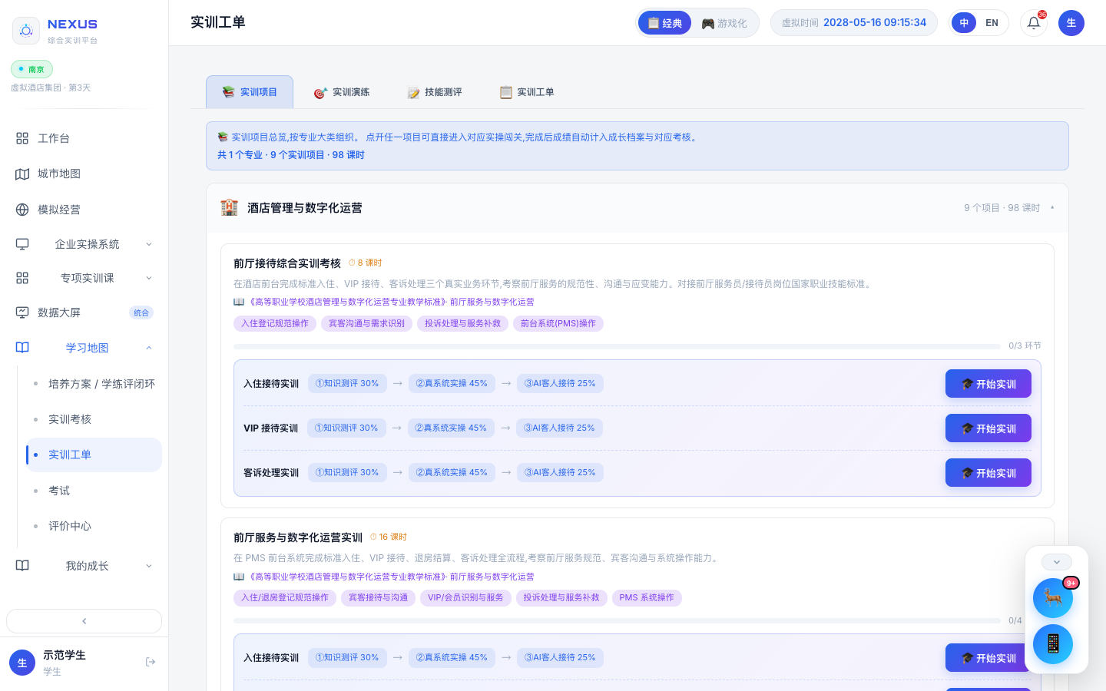1106x691 pixels.
Task: Click ②真系统实操 45% step in VIP 接待实训
Action: (x=451, y=428)
